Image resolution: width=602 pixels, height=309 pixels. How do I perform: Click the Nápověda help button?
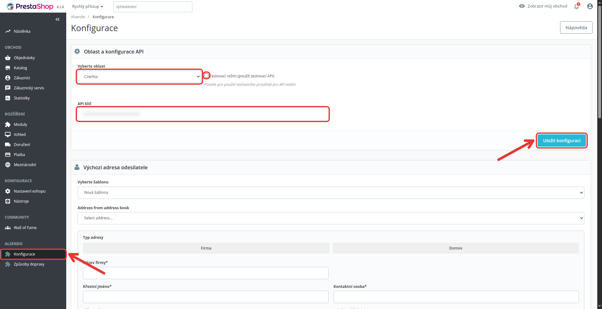click(576, 28)
